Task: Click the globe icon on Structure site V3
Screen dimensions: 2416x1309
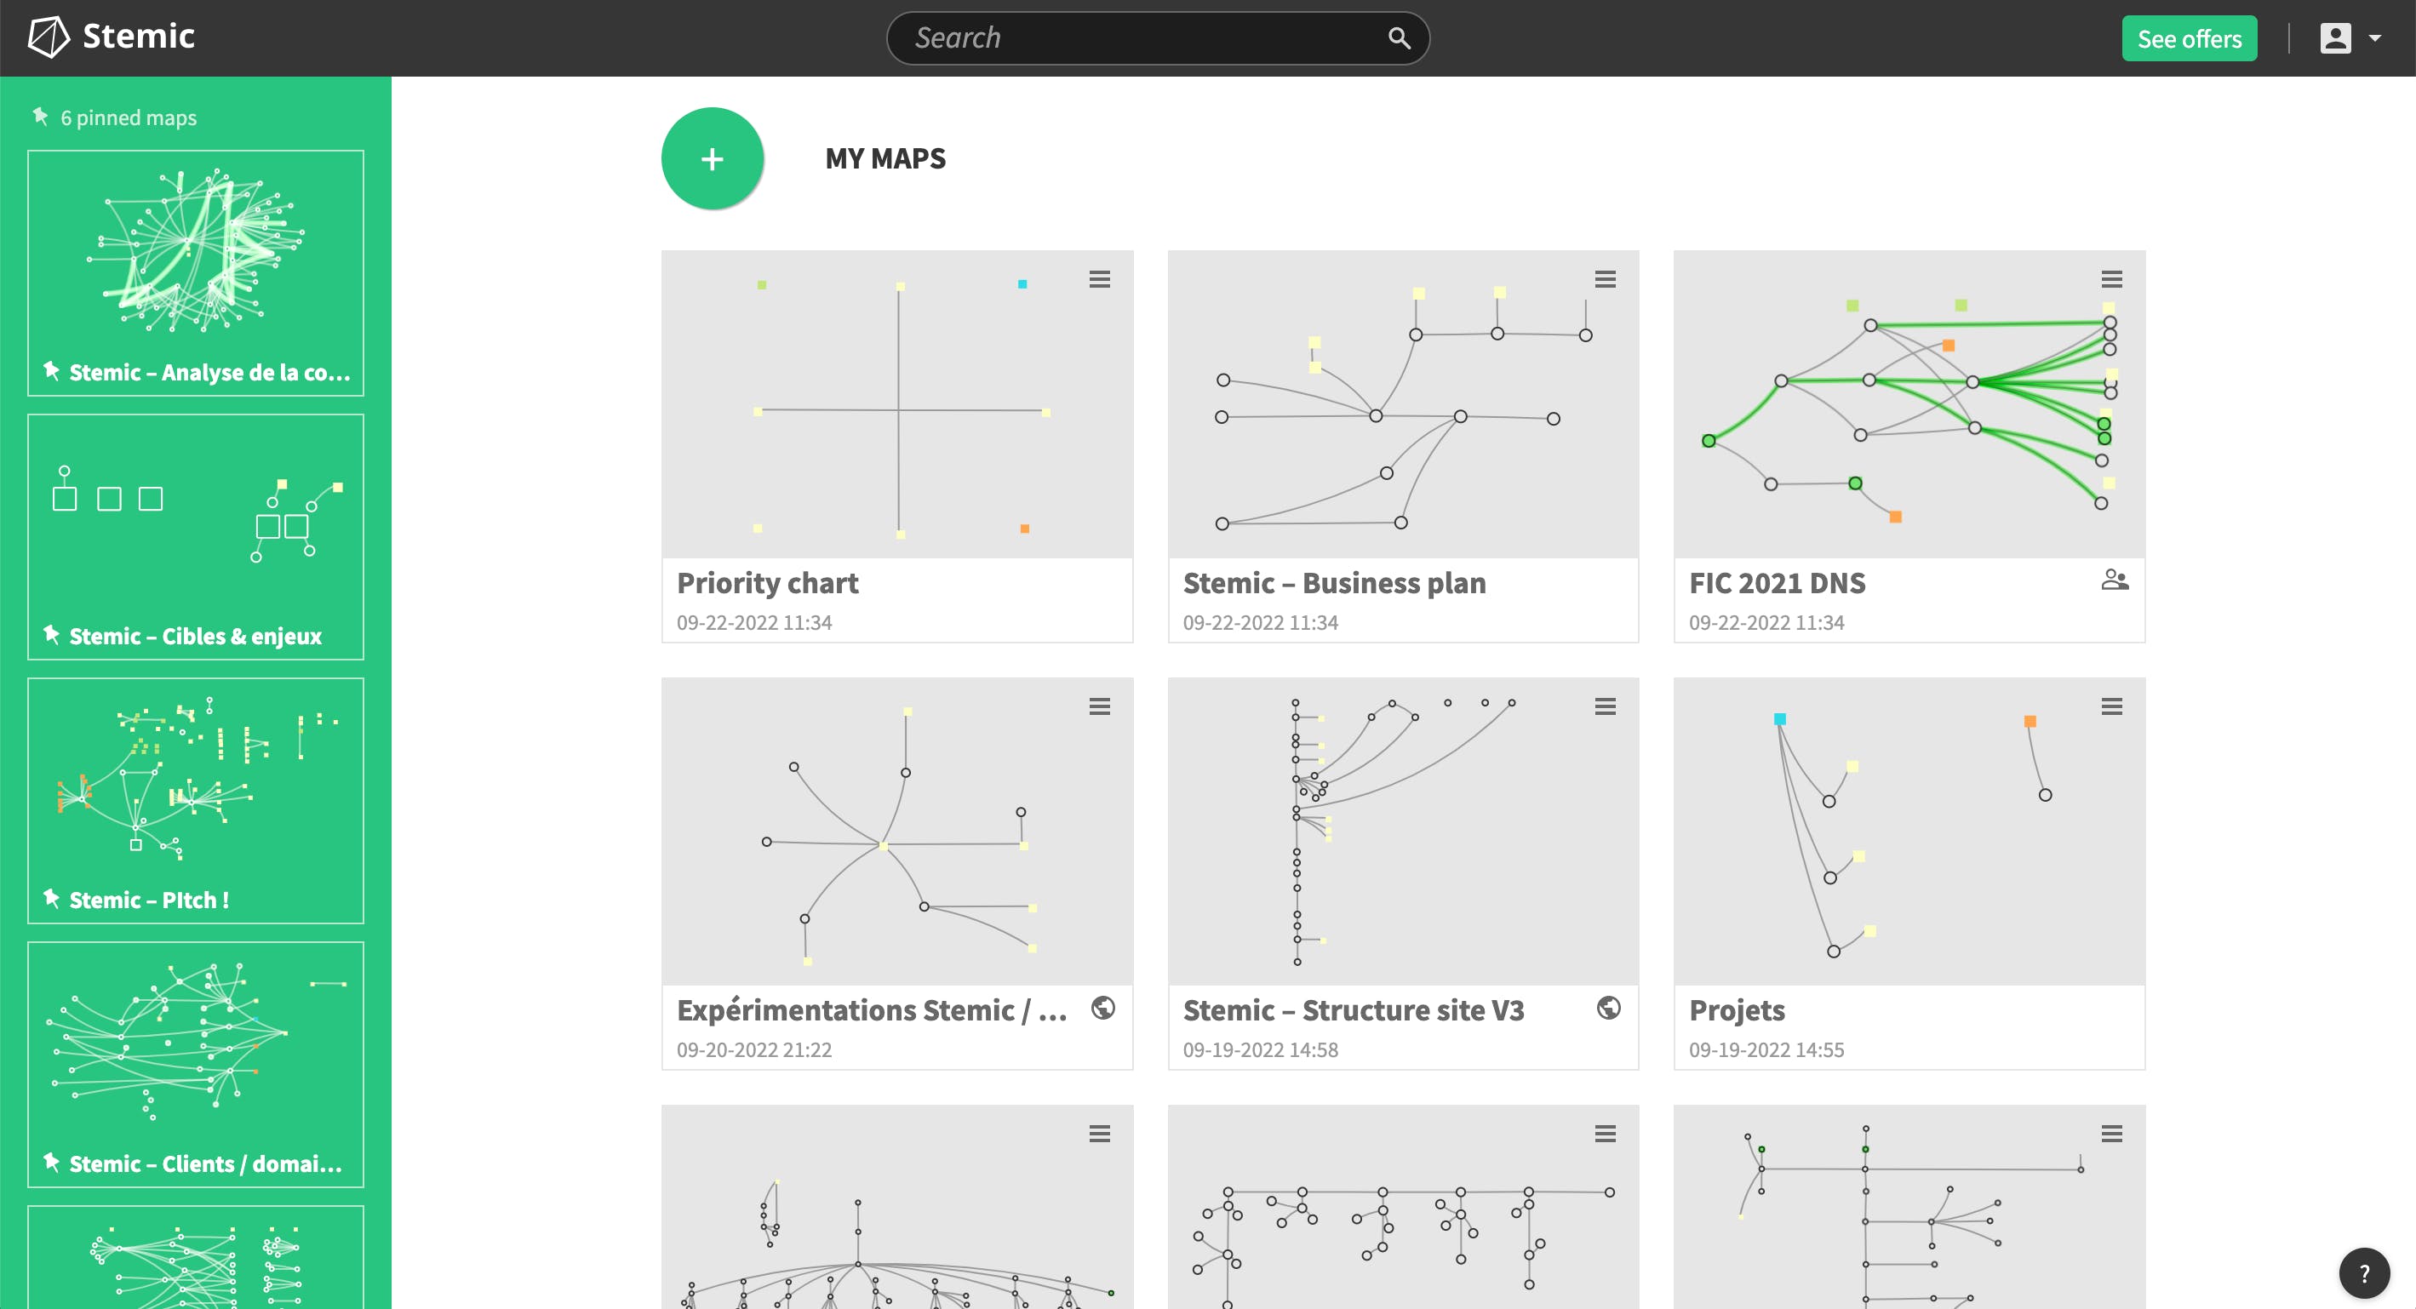Action: pos(1607,1008)
